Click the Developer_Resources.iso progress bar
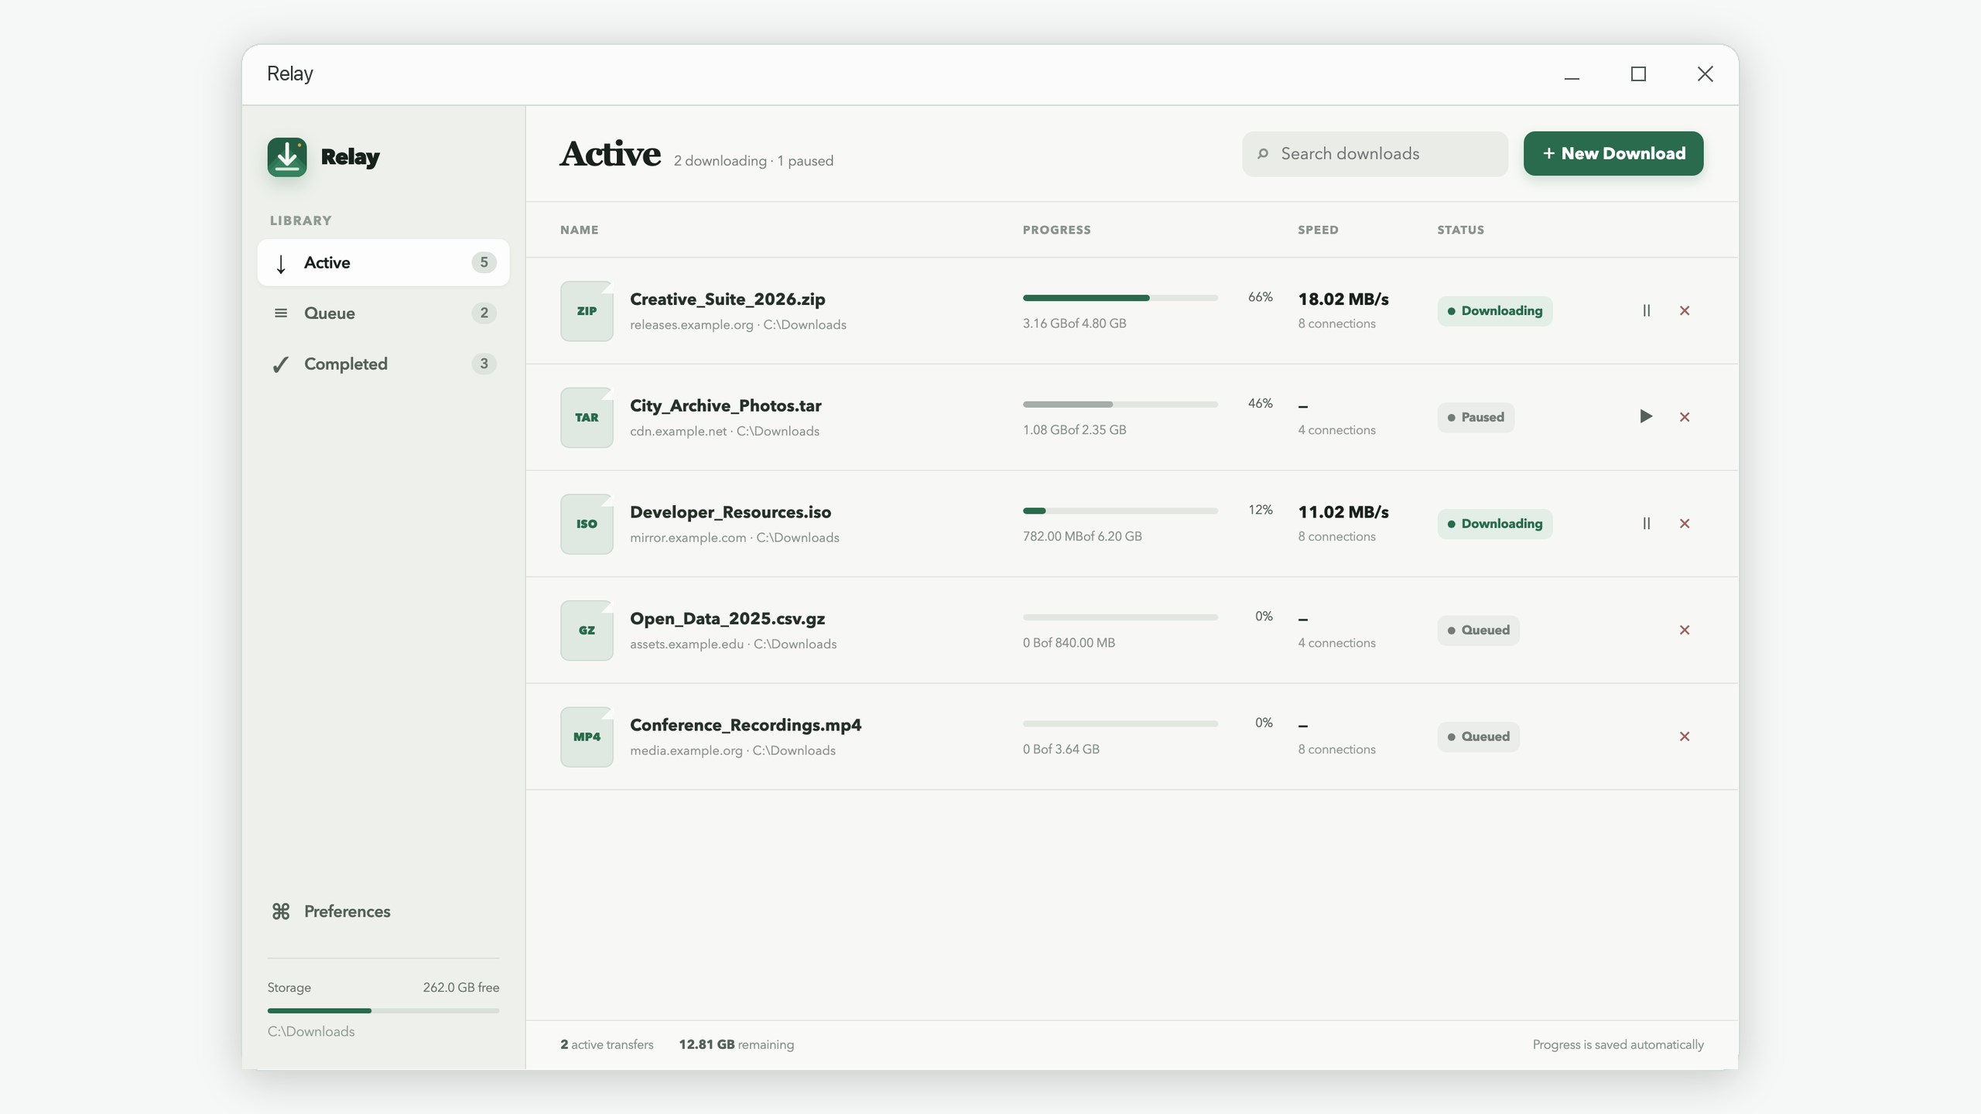Image resolution: width=1981 pixels, height=1114 pixels. point(1120,511)
